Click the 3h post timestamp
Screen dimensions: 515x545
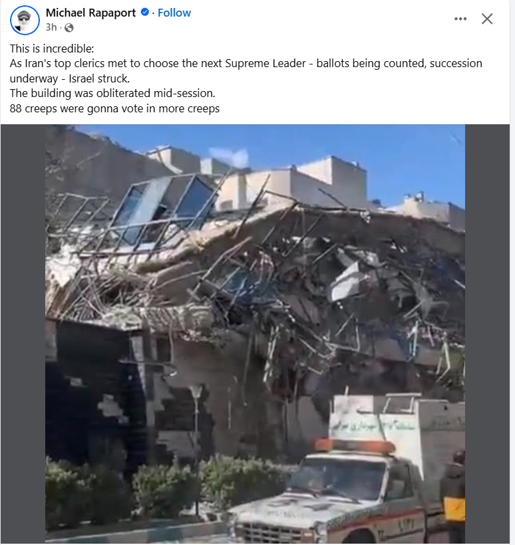51,27
